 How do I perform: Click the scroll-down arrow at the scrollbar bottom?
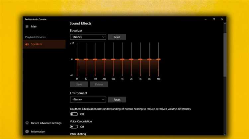tap(225, 134)
